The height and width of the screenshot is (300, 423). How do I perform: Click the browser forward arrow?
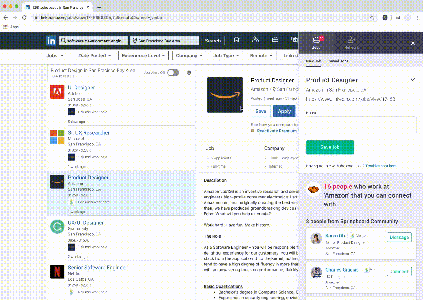(x=15, y=18)
